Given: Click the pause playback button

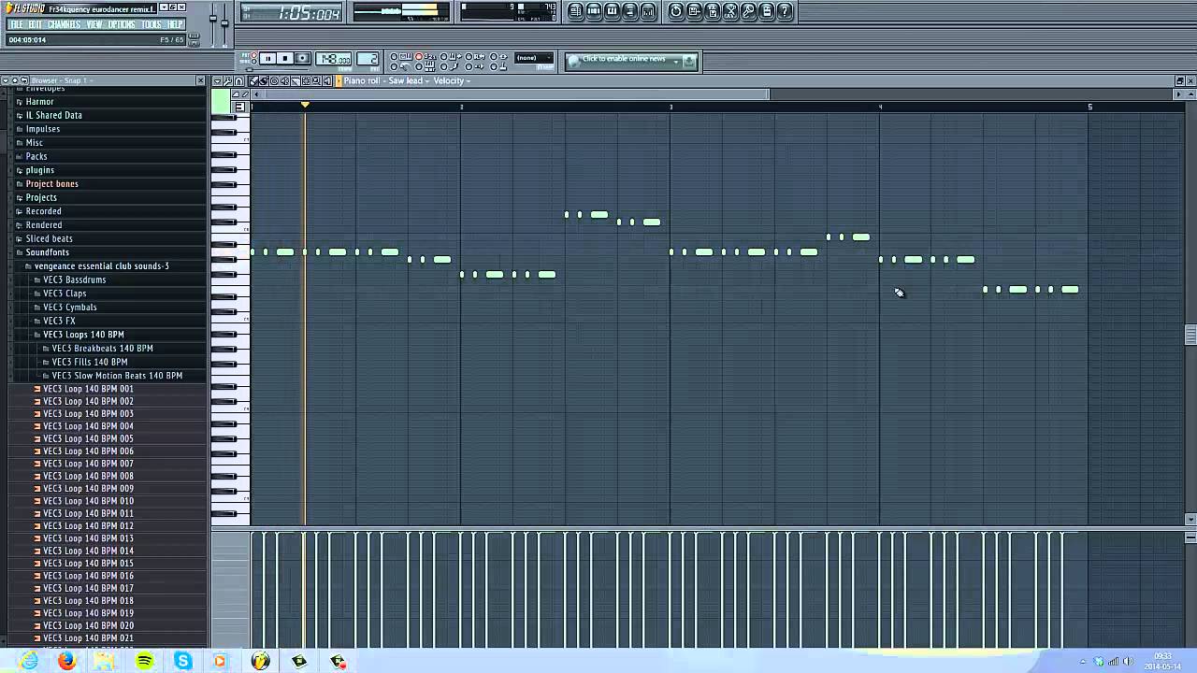Looking at the screenshot, I should [267, 58].
